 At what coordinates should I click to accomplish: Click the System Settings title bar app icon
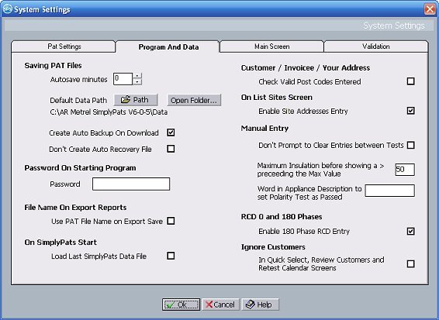(x=7, y=9)
